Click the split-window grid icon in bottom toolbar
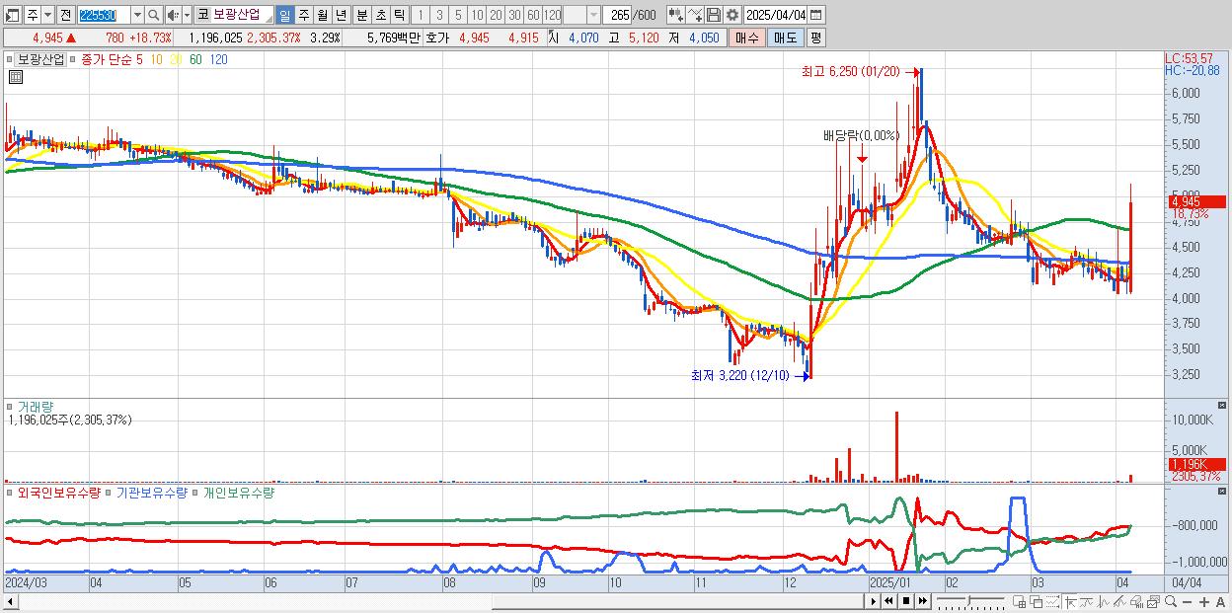This screenshot has height=613, width=1232. [1019, 601]
